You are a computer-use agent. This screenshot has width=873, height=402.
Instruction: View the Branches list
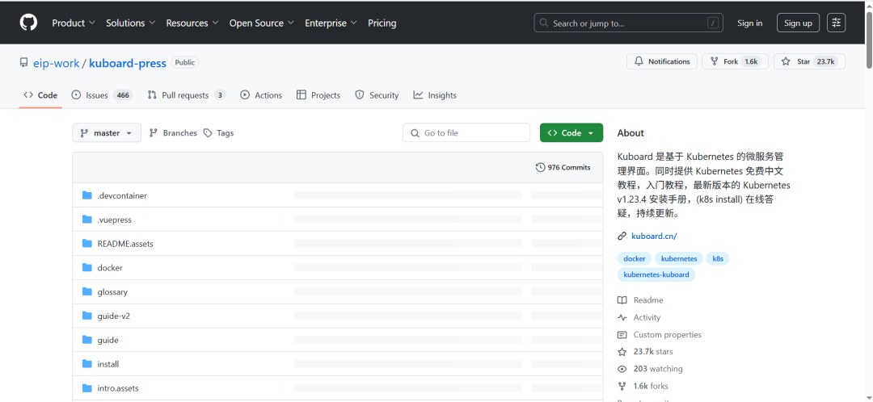pyautogui.click(x=173, y=133)
